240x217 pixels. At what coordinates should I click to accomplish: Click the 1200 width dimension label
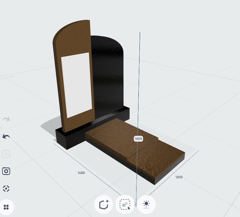pos(179,177)
